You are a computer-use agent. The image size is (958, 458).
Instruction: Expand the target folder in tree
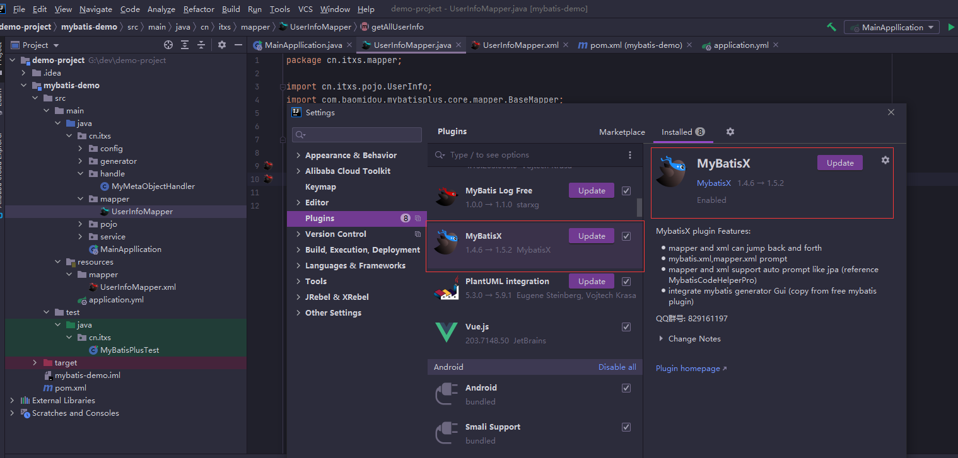click(35, 363)
